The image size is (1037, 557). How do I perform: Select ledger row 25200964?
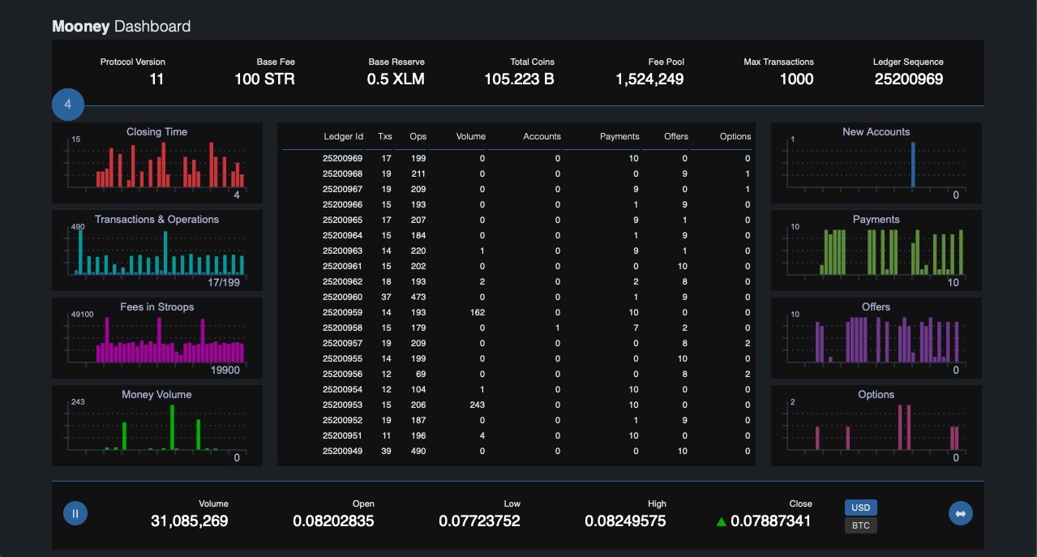(x=516, y=235)
